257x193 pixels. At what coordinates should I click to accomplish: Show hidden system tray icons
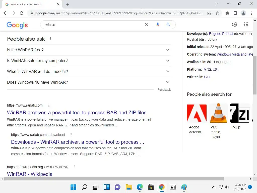tap(214, 187)
